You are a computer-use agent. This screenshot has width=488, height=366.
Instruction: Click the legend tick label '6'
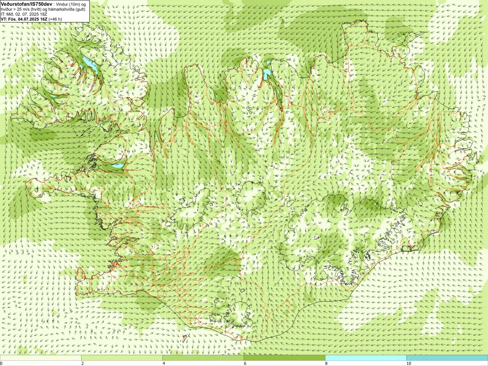click(x=245, y=363)
